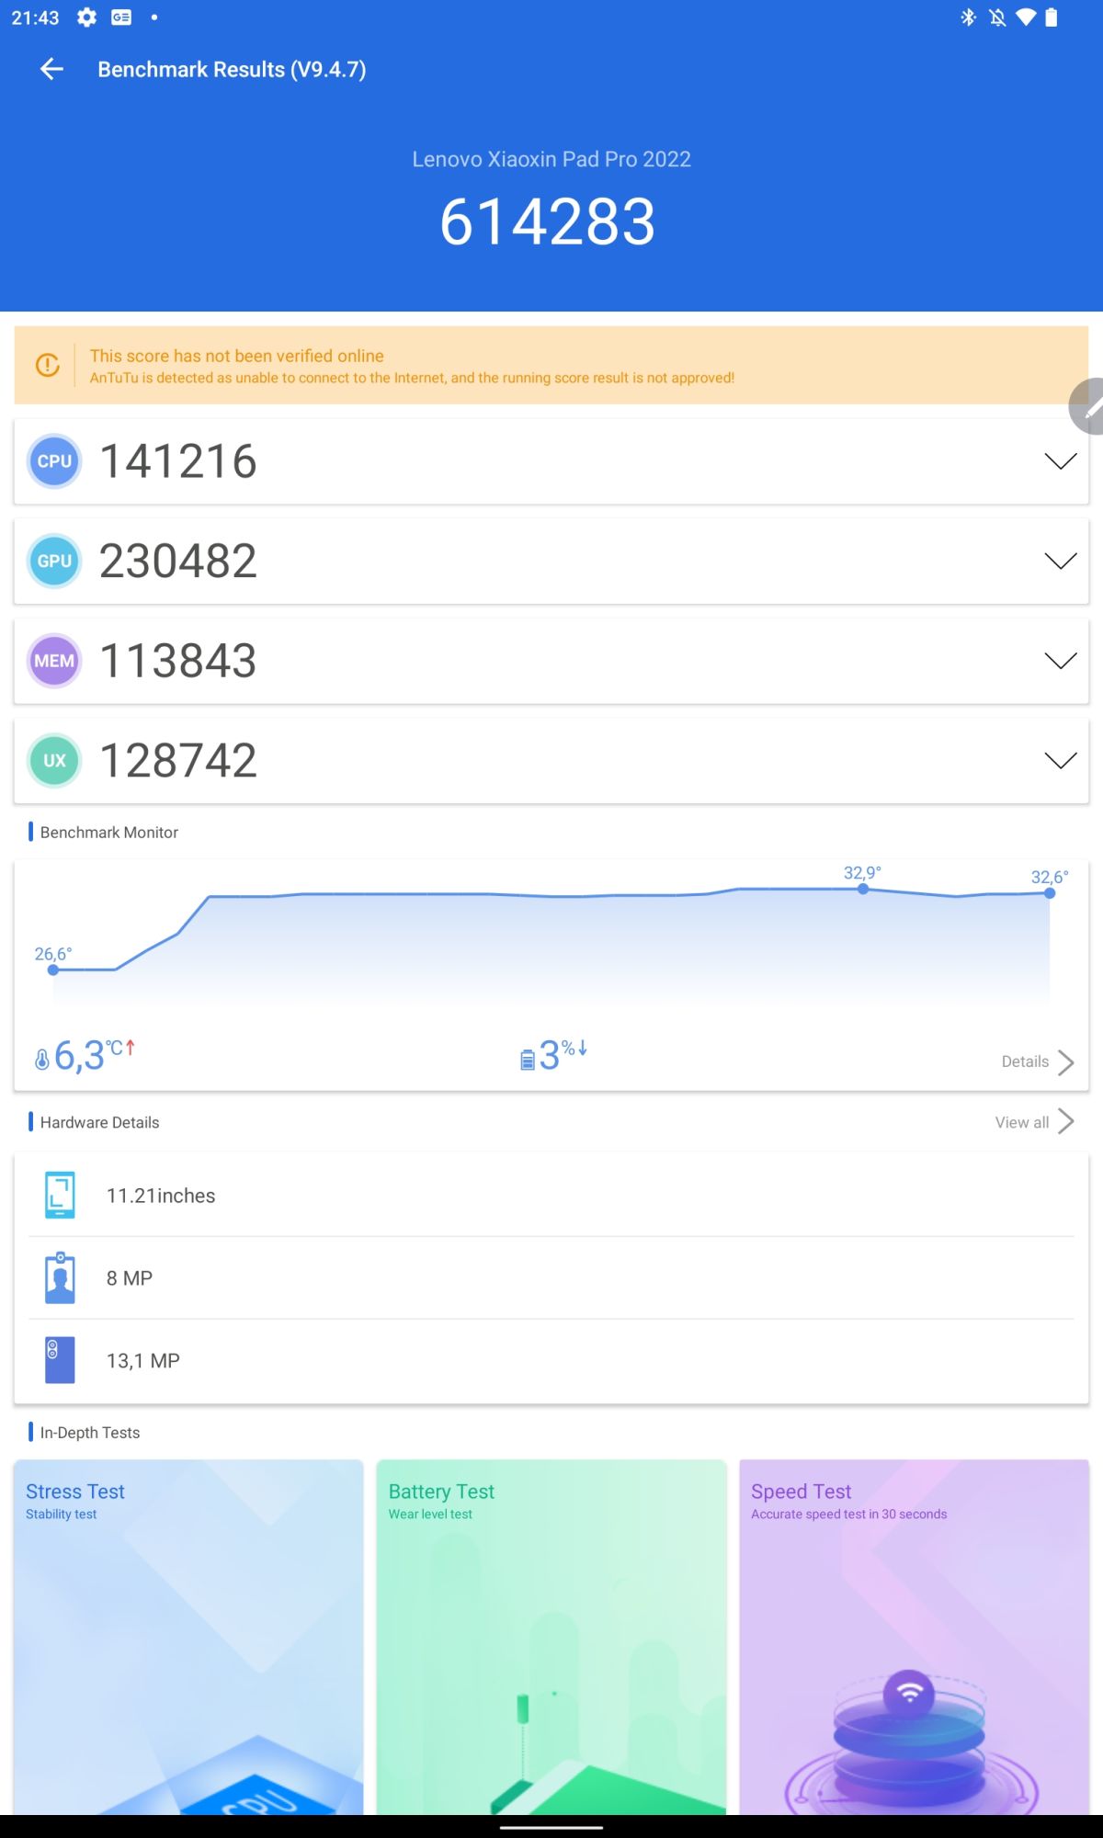This screenshot has height=1838, width=1103.
Task: Tap the front camera 8 MP icon
Action: pyautogui.click(x=60, y=1277)
